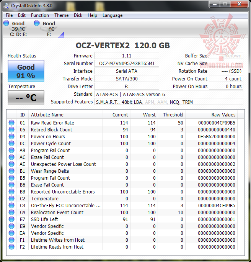Click the OCZ-VERTEX2 120.0 GB heading

pos(123,46)
